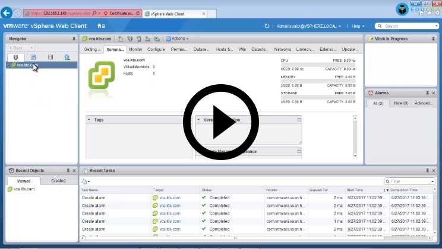442x249 pixels.
Task: Collapse the Tags section
Action: point(89,120)
